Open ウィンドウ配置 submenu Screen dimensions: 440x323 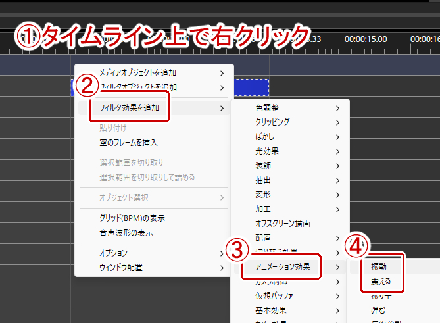tap(154, 268)
